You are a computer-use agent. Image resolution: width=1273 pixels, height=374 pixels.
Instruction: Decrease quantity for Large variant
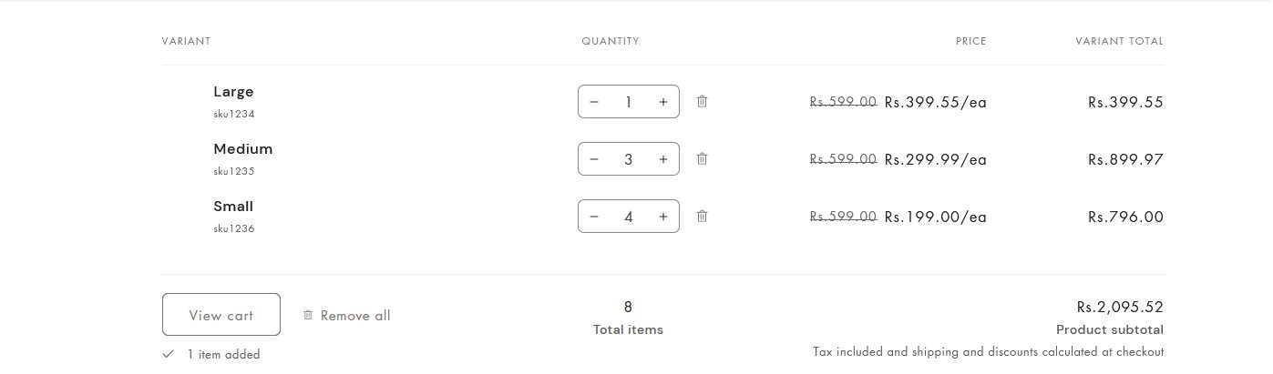click(594, 102)
